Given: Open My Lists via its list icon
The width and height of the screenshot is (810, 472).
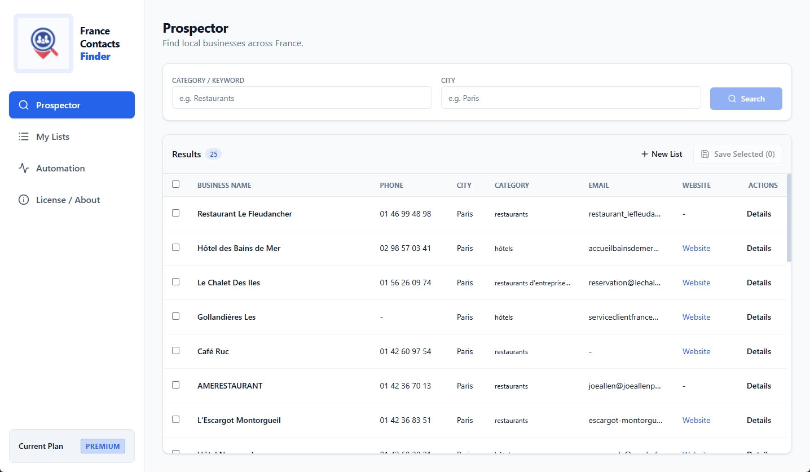Looking at the screenshot, I should tap(23, 136).
